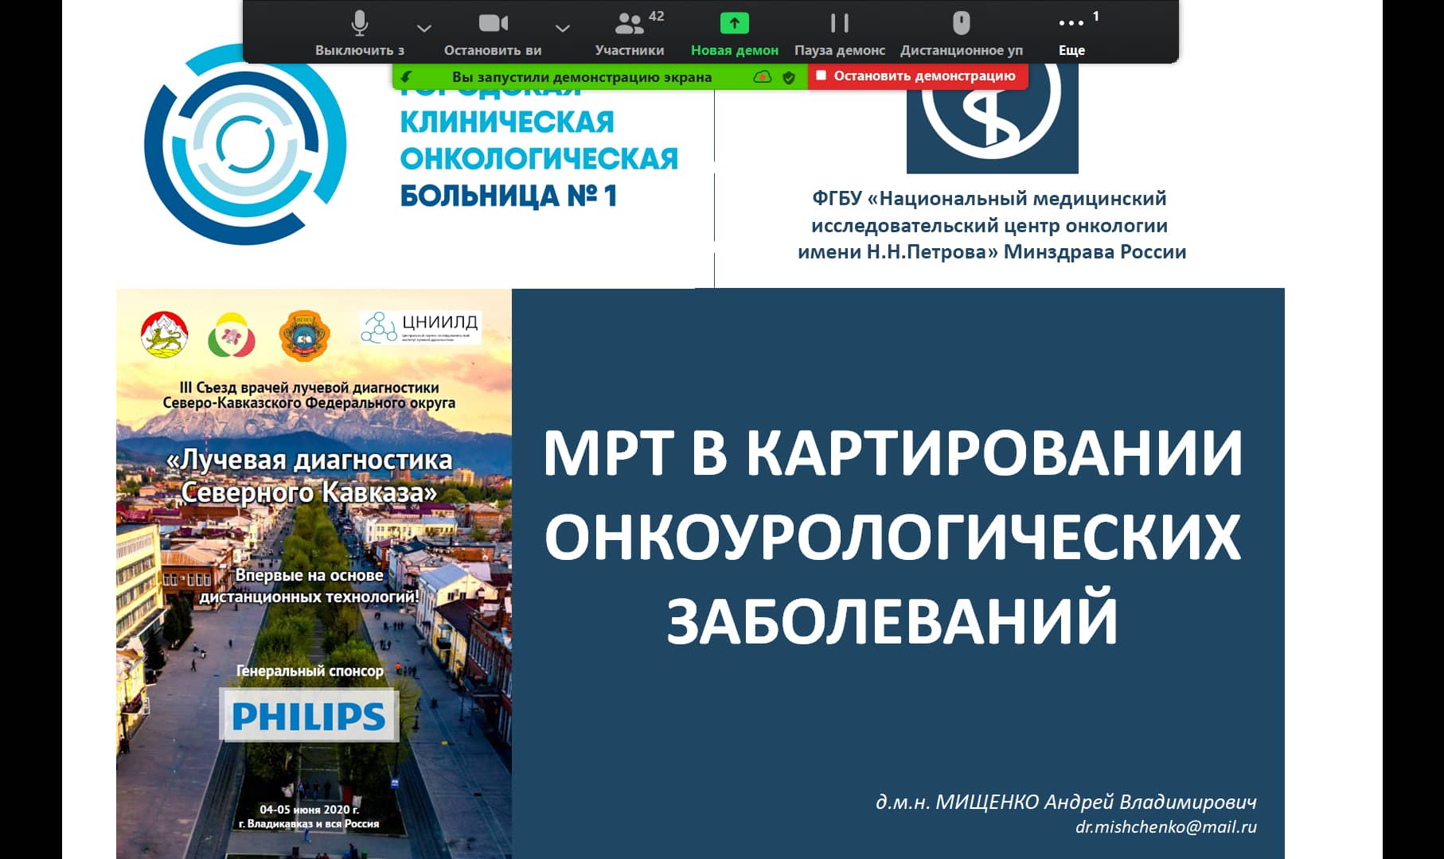Mute the microphone in Zoom toolbar

tap(360, 32)
